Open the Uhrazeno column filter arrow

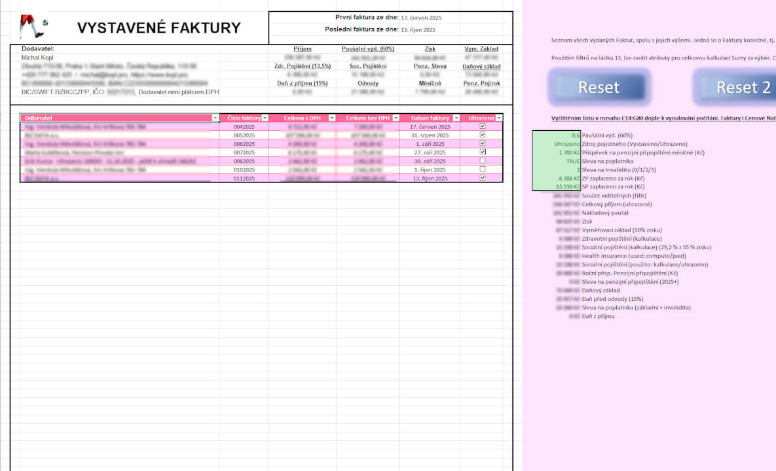point(499,118)
